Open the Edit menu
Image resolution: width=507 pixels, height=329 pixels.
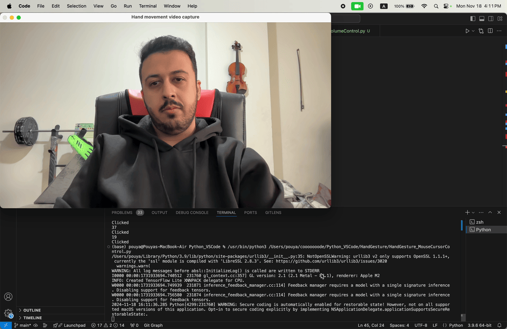point(55,6)
